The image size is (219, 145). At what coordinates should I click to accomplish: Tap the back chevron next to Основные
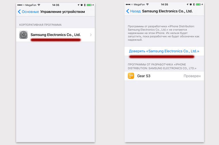pos(19,12)
